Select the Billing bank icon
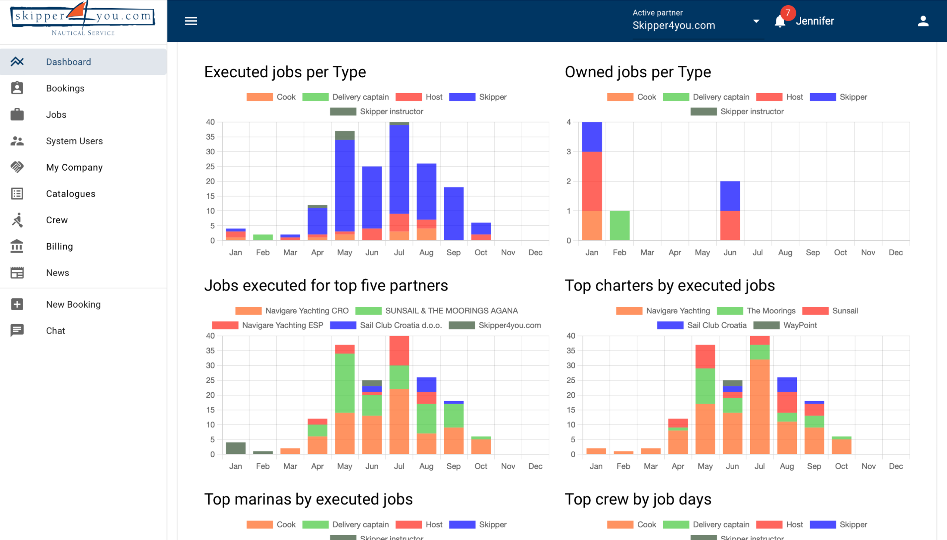The height and width of the screenshot is (540, 947). coord(17,246)
